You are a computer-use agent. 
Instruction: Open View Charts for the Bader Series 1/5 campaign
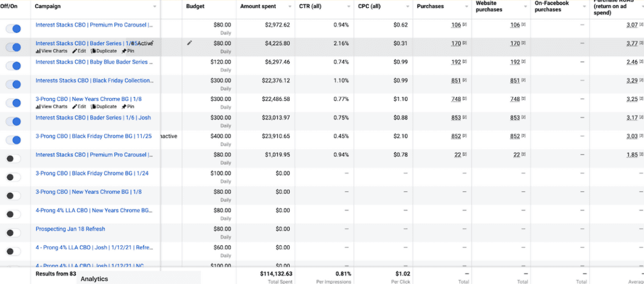[51, 51]
